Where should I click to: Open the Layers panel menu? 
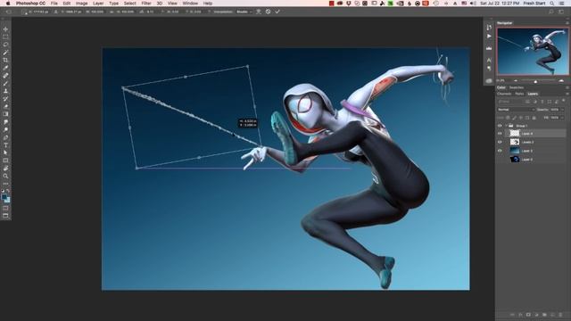(x=567, y=94)
